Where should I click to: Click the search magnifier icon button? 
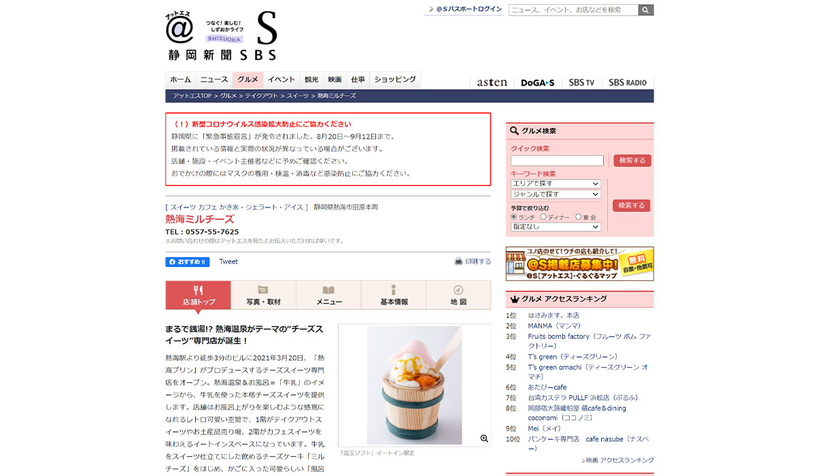(x=646, y=10)
